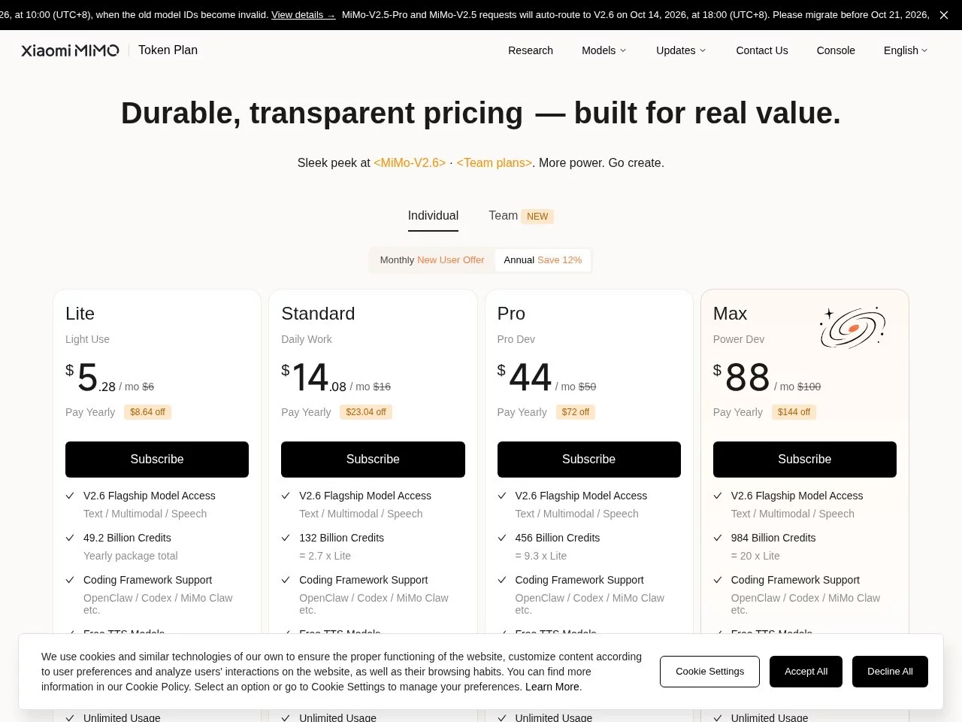
Task: Click the '= 2.7 x Lite' text
Action: pyautogui.click(x=325, y=556)
